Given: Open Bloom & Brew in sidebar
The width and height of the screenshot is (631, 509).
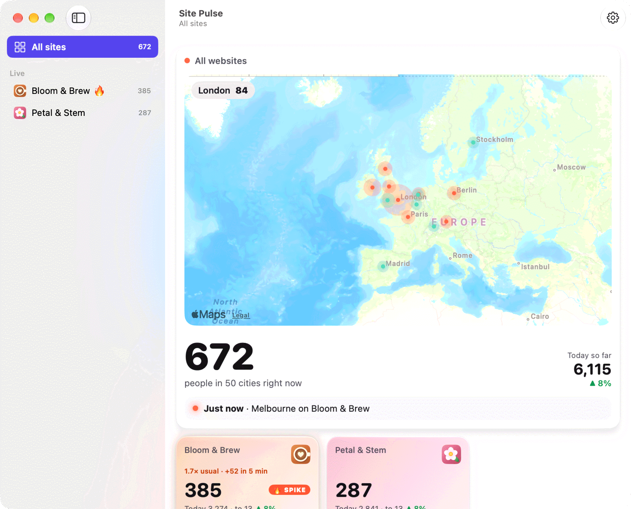Looking at the screenshot, I should (x=82, y=91).
